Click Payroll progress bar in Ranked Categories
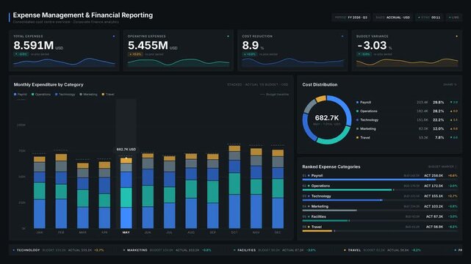Screen dimensions: 471x264 [x=380, y=180]
